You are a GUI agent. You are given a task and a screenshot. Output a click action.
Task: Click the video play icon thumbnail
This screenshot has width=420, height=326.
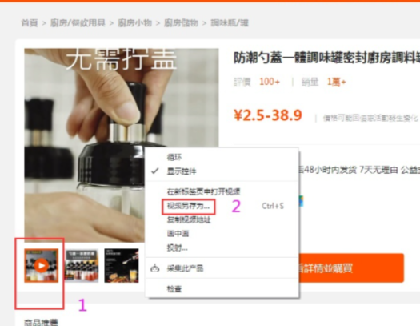pos(42,265)
